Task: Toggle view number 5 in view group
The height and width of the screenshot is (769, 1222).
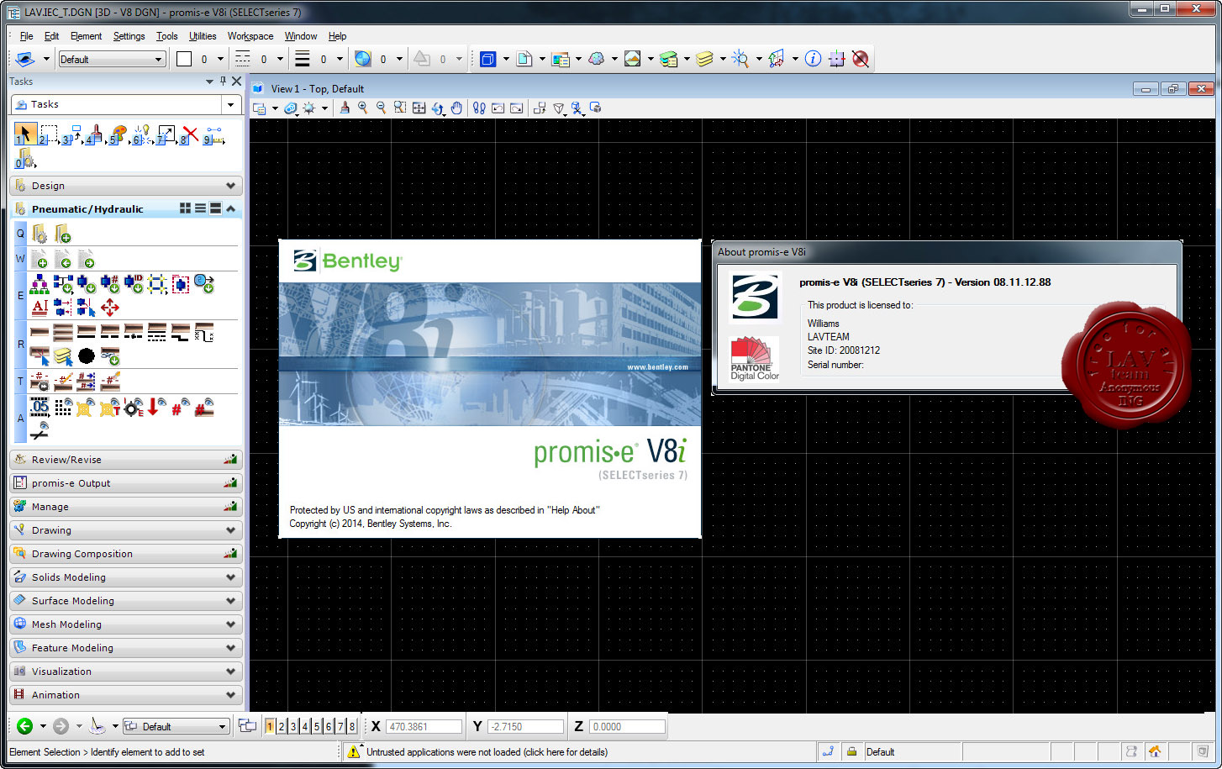Action: 317,726
